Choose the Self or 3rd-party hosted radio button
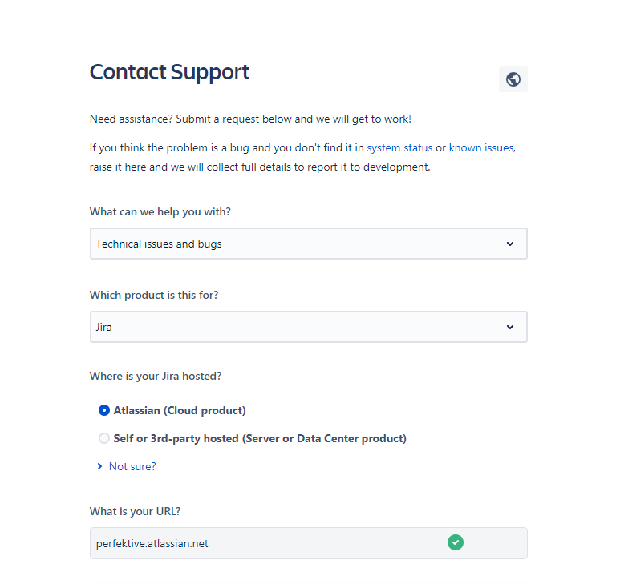Screen dimensions: 620x584 click(104, 438)
